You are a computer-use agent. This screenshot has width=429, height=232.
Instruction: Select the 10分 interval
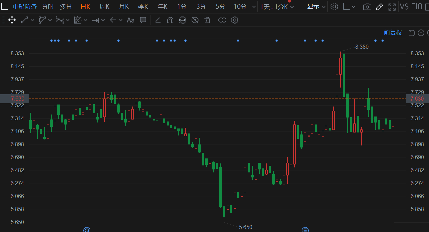(x=240, y=6)
